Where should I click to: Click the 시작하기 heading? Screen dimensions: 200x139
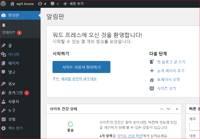coord(61,53)
